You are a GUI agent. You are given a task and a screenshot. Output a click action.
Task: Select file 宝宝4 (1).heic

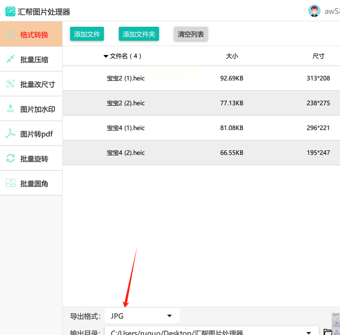[x=126, y=128]
